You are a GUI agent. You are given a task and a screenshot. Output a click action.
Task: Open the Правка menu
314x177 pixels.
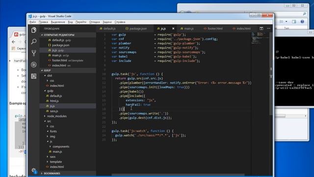click(43, 22)
